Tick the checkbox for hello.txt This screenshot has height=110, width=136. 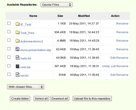coord(9,57)
